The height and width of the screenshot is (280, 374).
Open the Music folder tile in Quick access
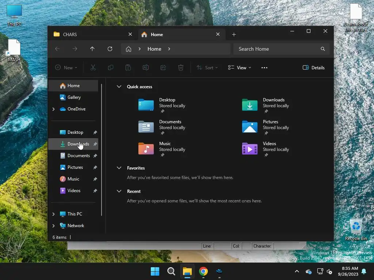pyautogui.click(x=162, y=149)
